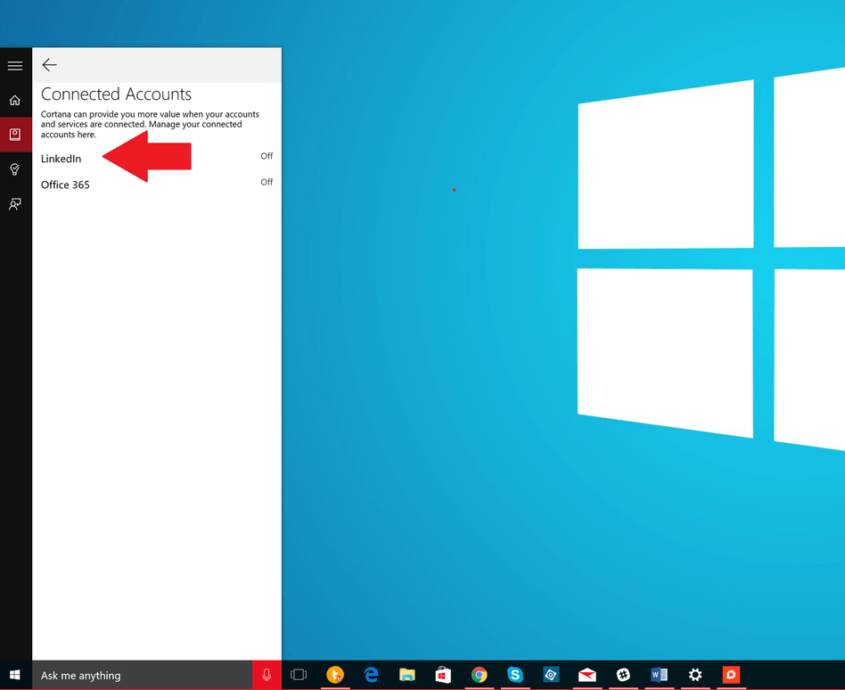
Task: Open Cortana Home from the sidebar
Action: [x=15, y=100]
